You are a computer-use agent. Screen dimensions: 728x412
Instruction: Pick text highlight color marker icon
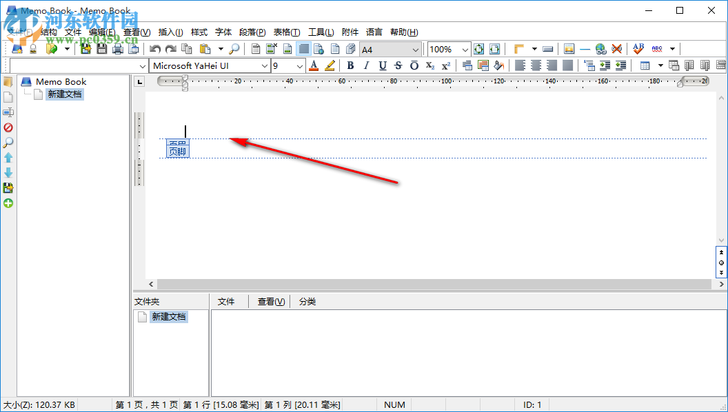click(330, 65)
